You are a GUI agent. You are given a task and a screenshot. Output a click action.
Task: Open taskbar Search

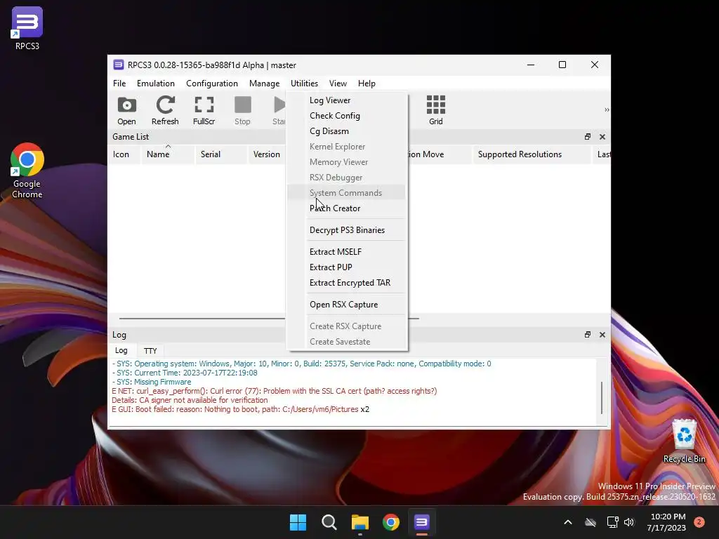[329, 522]
